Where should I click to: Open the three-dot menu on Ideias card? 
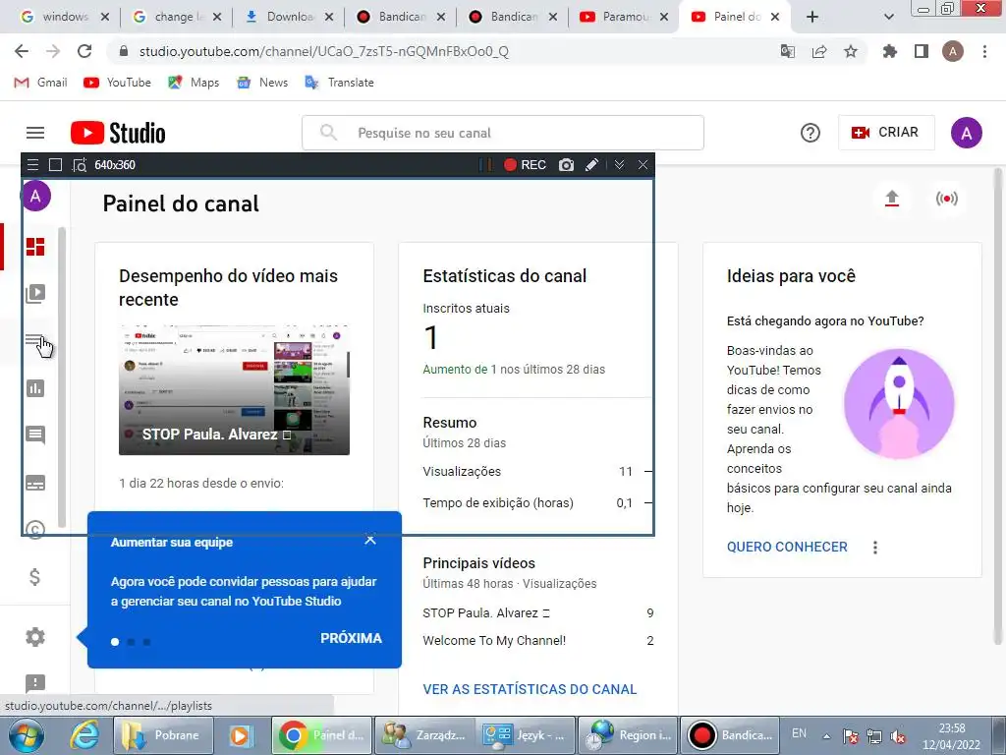(875, 547)
